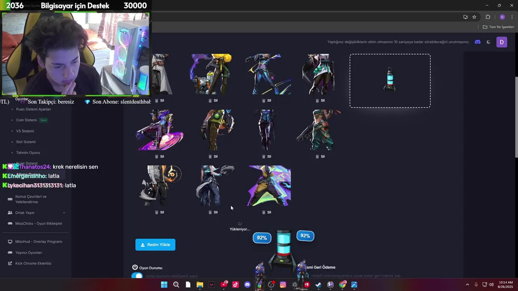This screenshot has height=291, width=518.
Task: Click trash icon under the colorful purple-green image
Action: [264, 212]
